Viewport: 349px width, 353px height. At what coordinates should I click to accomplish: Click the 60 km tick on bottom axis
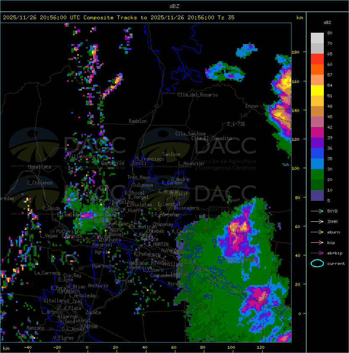click(174, 348)
